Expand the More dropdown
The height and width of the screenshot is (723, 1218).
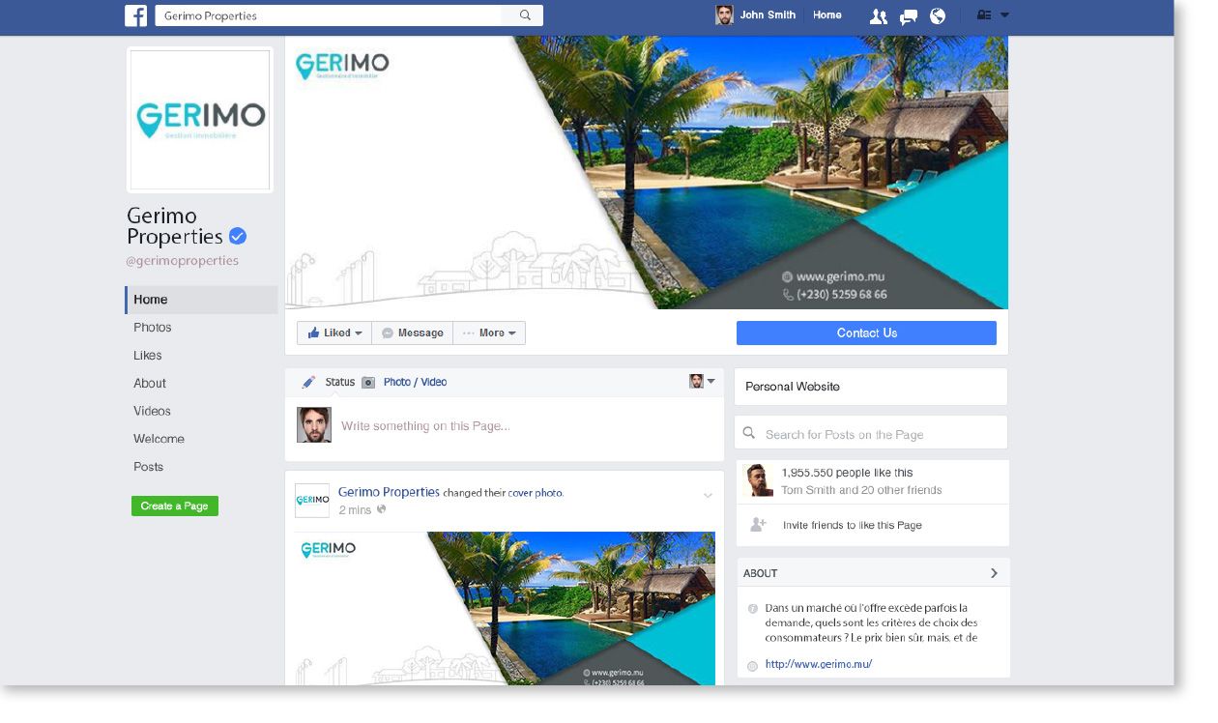coord(489,333)
